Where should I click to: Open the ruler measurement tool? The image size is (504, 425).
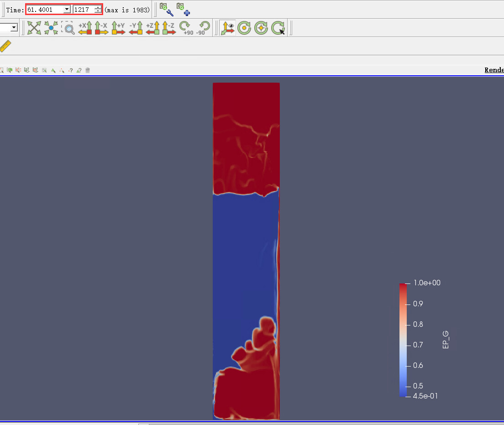tap(5, 46)
